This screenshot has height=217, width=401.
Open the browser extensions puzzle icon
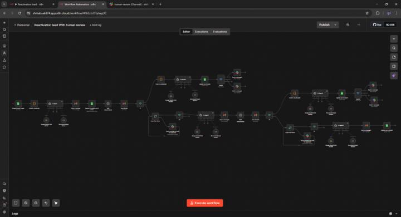pos(378,13)
